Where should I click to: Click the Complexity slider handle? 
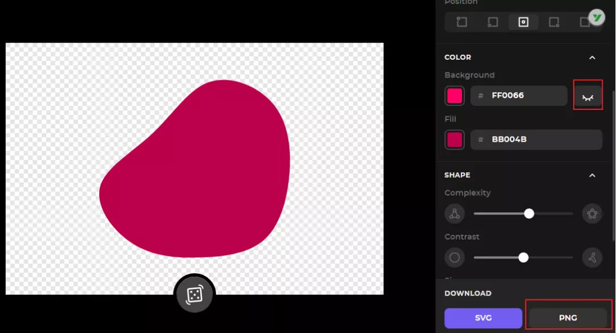pyautogui.click(x=529, y=213)
